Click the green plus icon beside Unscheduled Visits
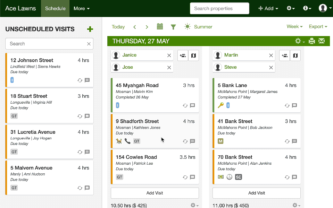 [x=90, y=29]
